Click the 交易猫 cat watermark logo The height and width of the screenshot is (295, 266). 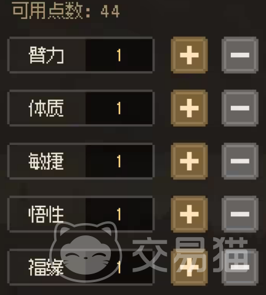tap(86, 252)
